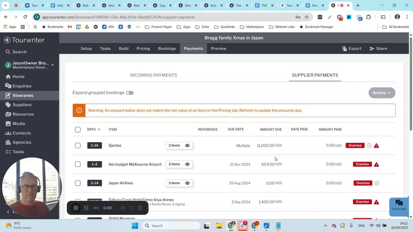Expand the JasonOwner account dropdown

pyautogui.click(x=52, y=65)
